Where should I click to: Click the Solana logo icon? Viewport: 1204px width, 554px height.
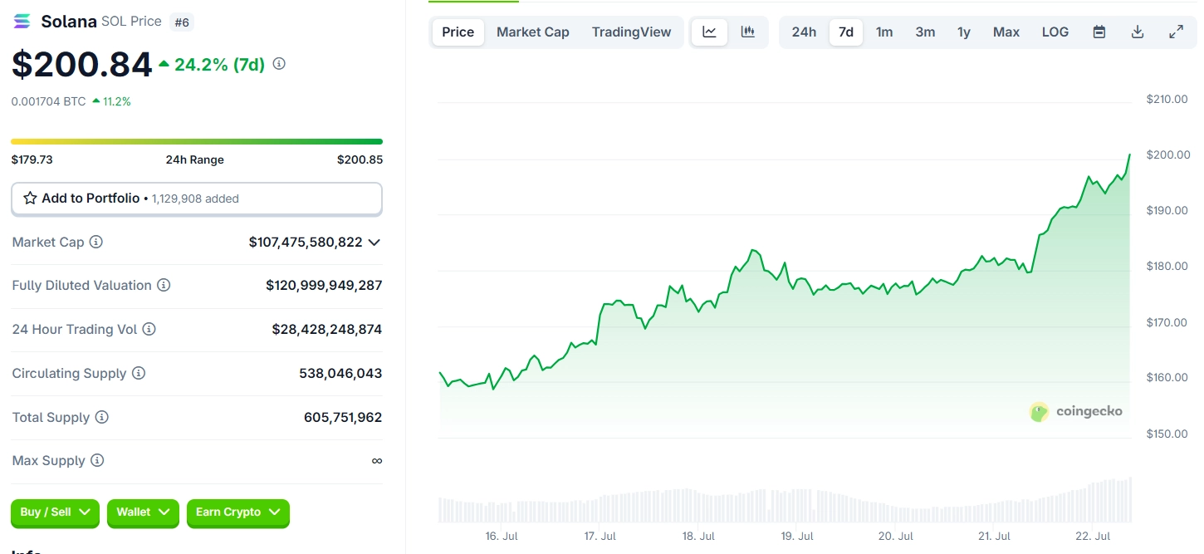click(x=22, y=22)
